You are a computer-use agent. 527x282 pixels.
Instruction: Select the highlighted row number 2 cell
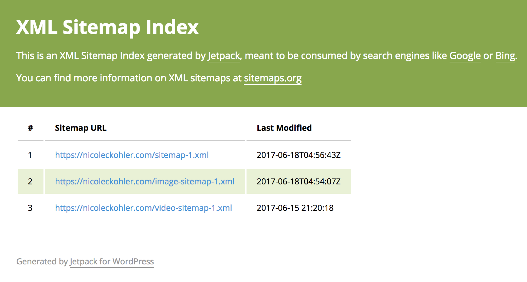point(30,182)
